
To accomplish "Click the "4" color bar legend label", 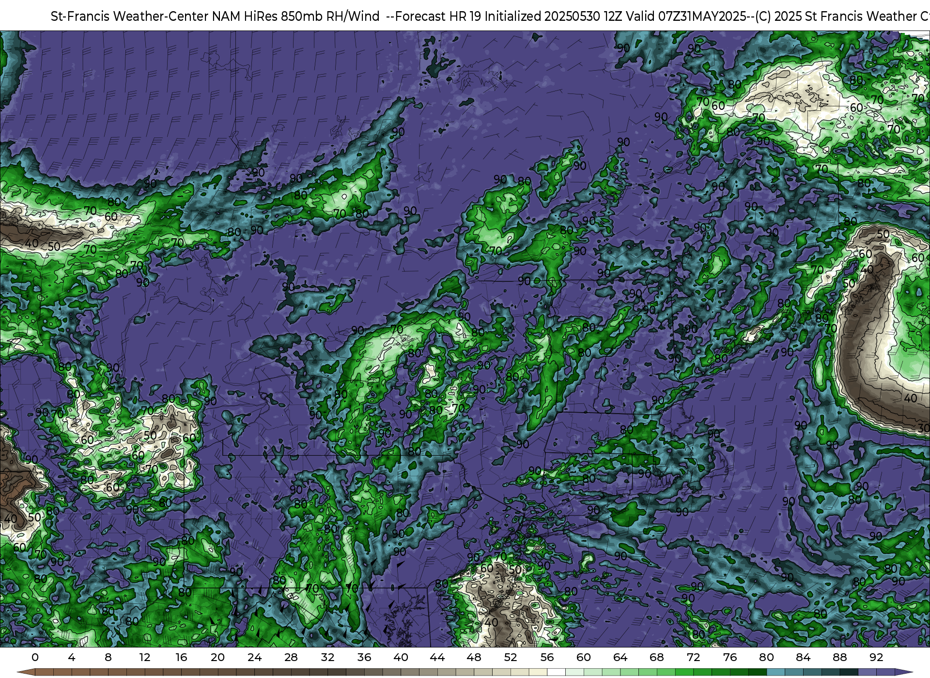I will pyautogui.click(x=72, y=657).
